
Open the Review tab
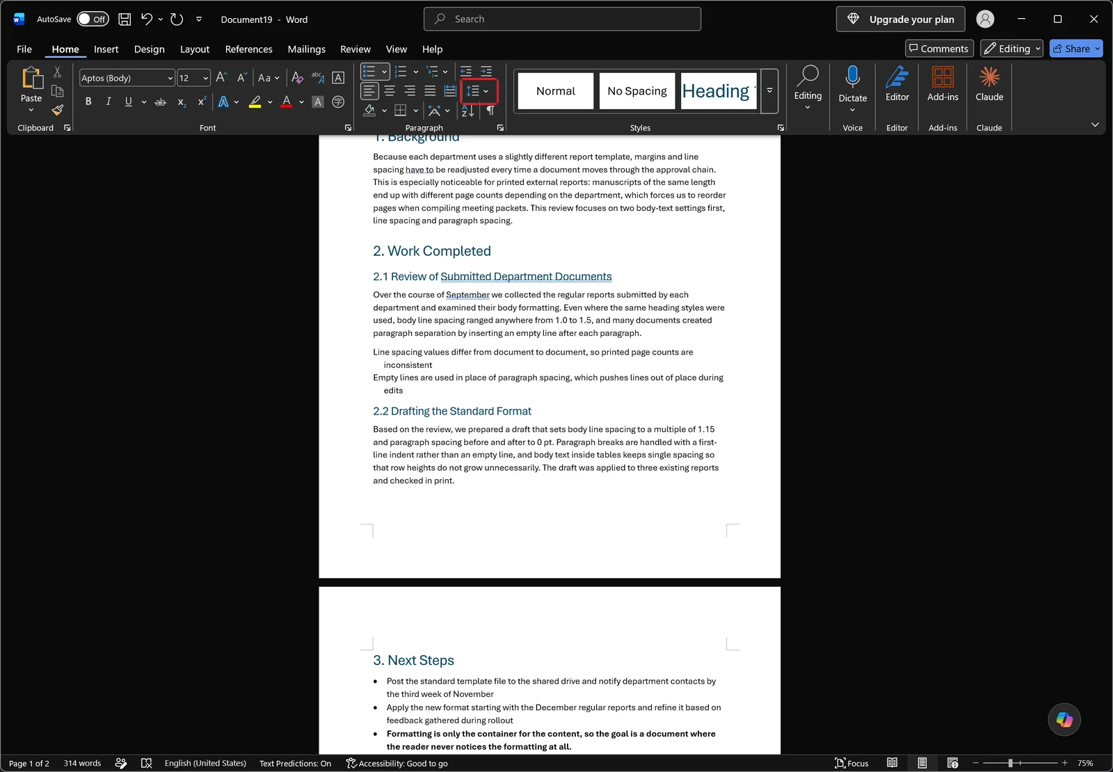pyautogui.click(x=355, y=49)
